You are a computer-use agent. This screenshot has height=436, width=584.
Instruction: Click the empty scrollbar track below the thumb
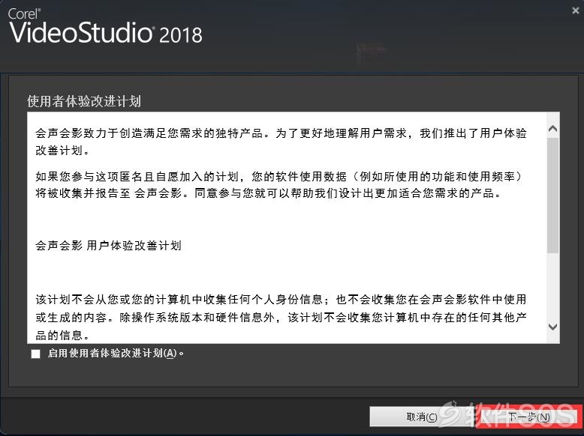click(552, 287)
